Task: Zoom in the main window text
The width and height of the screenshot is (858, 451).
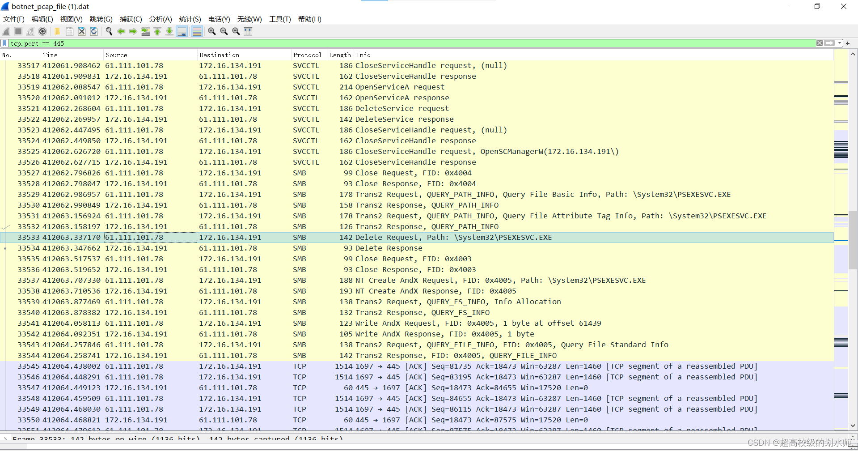Action: pos(212,31)
